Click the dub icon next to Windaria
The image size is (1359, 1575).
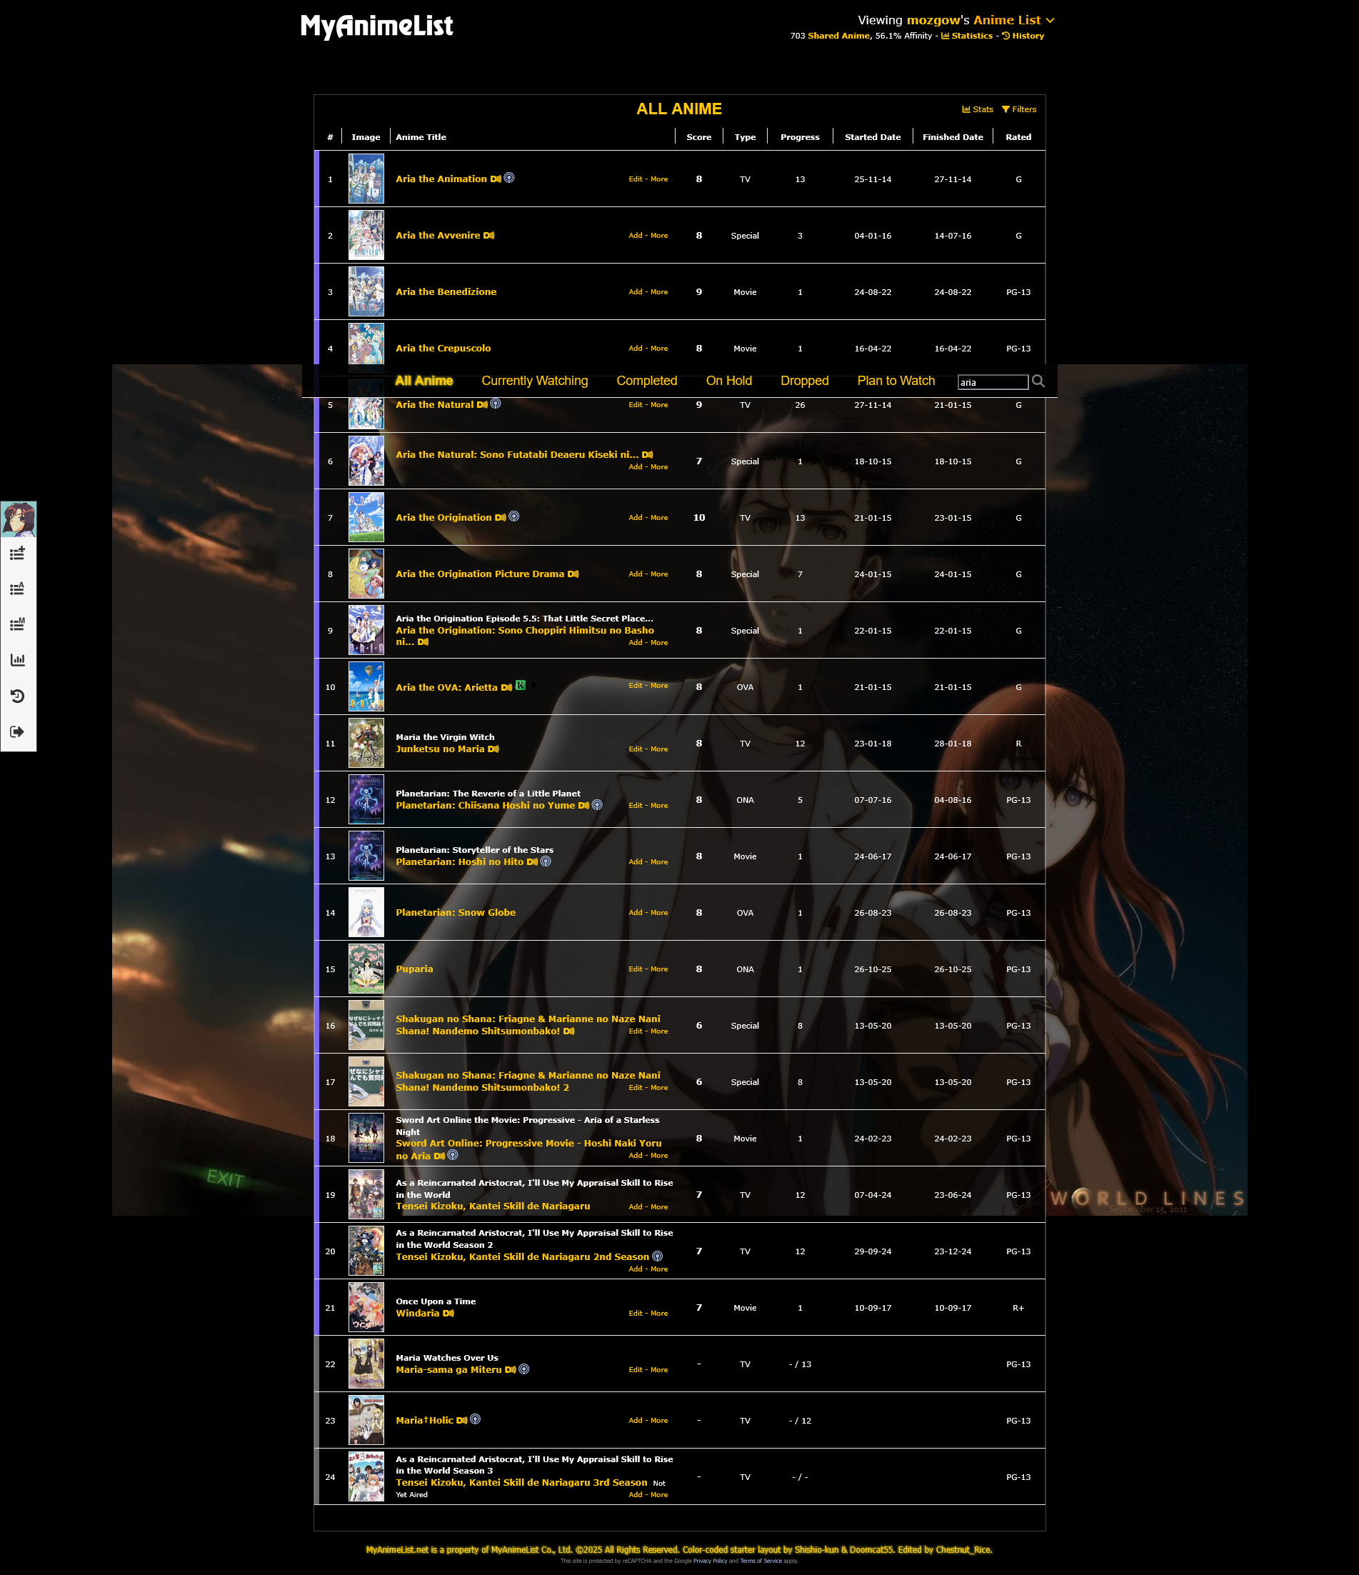[x=448, y=1314]
